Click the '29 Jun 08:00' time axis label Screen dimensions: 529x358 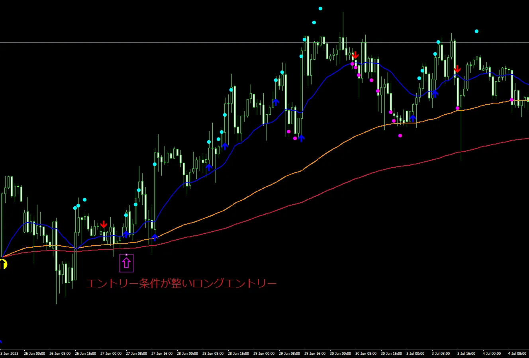coord(289,353)
